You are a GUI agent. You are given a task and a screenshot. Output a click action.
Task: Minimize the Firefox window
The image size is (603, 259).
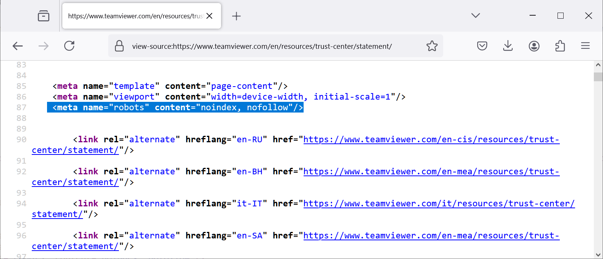coord(533,16)
